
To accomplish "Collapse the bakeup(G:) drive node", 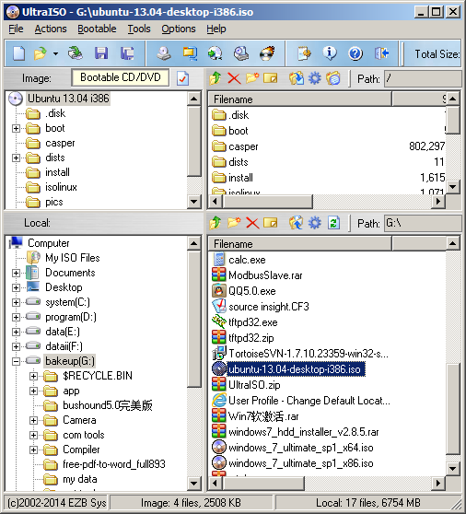I will point(16,361).
